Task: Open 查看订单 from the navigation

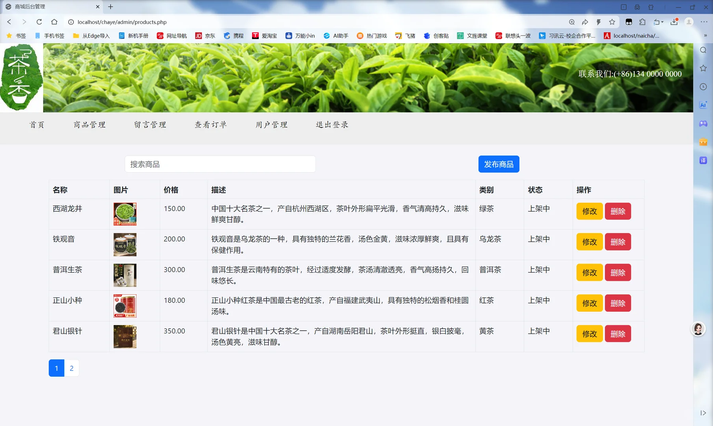Action: point(210,125)
